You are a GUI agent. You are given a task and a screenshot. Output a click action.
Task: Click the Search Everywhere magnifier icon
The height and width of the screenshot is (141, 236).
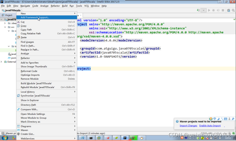[x=233, y=10]
